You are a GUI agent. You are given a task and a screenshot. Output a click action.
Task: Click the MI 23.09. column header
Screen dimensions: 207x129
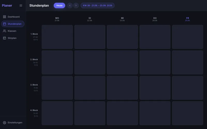pyautogui.click(x=122, y=19)
